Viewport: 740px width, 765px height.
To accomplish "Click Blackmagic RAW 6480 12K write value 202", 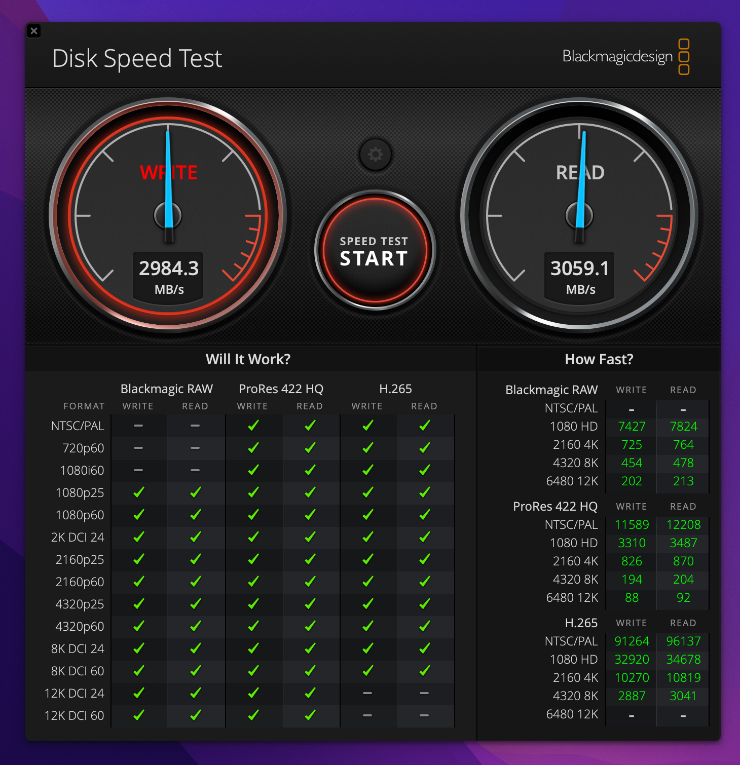I will point(632,481).
